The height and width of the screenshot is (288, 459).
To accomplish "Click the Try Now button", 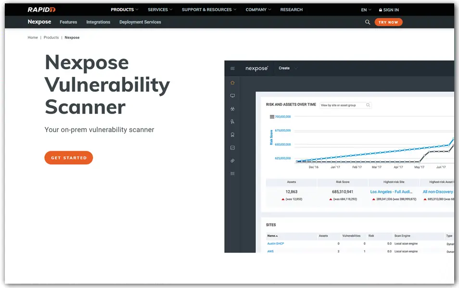I will tap(388, 22).
